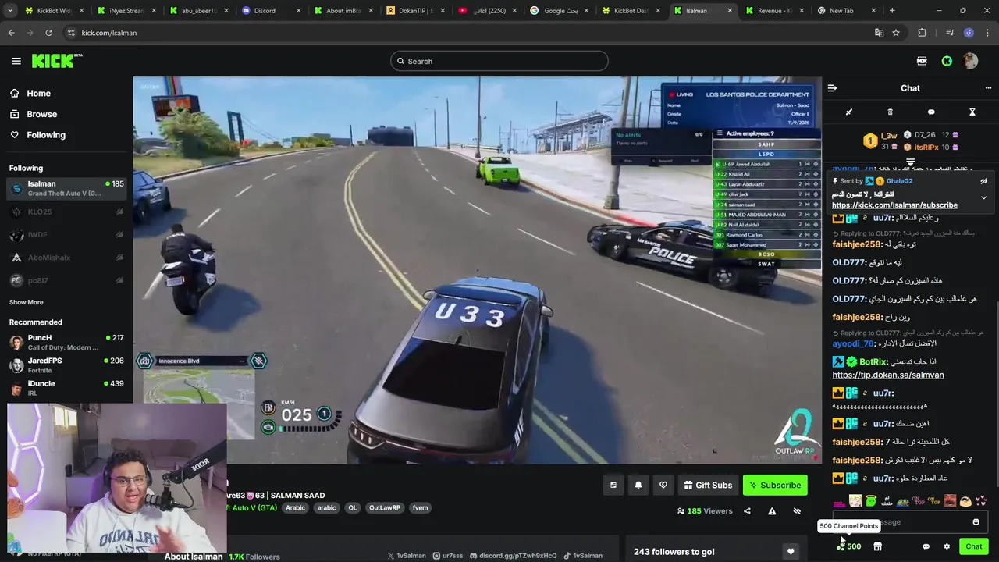Click the ON TOP pink emote
The image size is (999, 562).
coord(919,501)
